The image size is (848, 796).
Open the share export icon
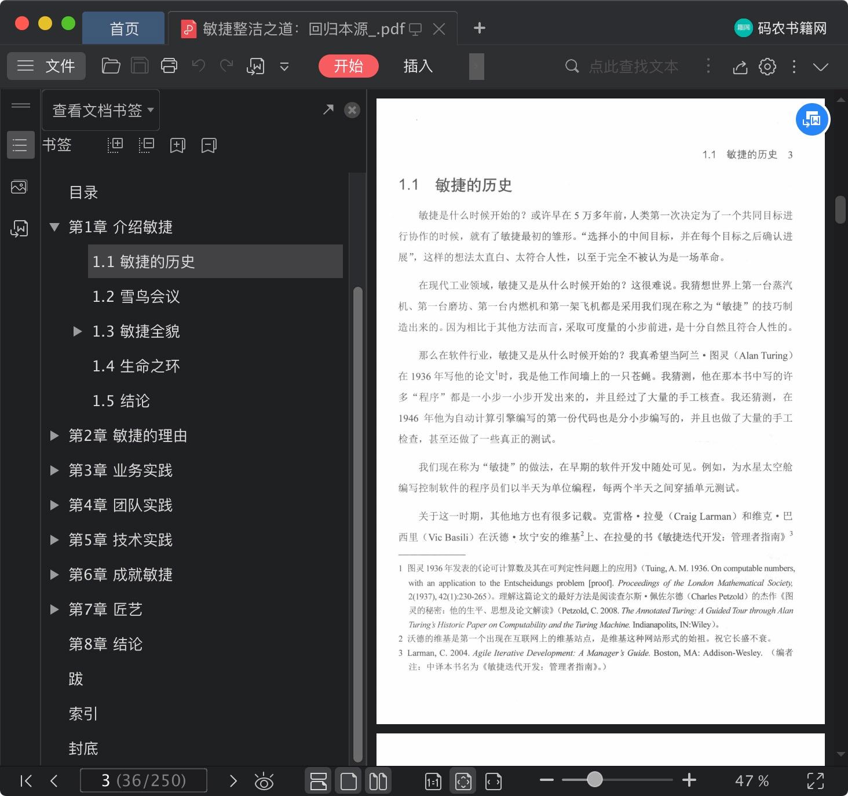click(740, 67)
